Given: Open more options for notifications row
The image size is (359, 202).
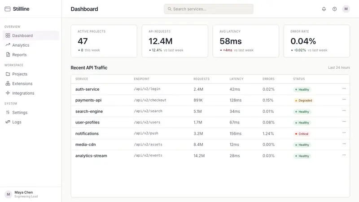Looking at the screenshot, I should (x=344, y=133).
